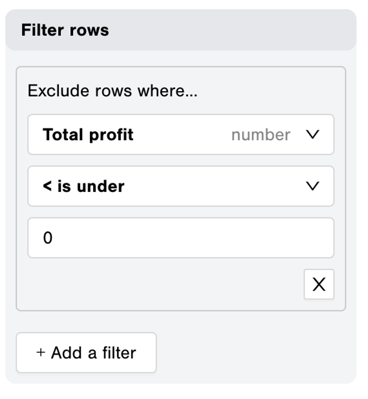Click the chevron in the "is under" selector
The height and width of the screenshot is (399, 368).
point(312,186)
